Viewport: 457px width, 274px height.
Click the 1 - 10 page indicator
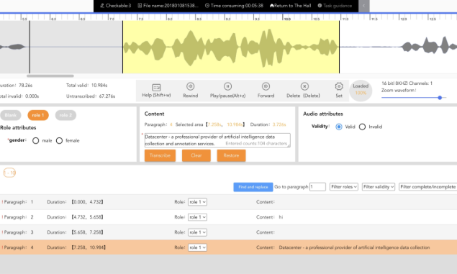pos(9,173)
